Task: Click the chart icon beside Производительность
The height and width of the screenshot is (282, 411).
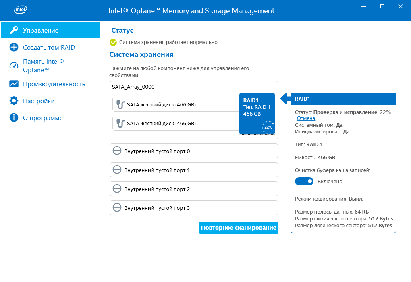Action: tap(14, 84)
